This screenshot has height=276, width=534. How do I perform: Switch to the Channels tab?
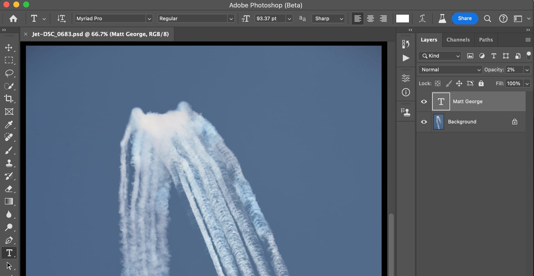coord(458,40)
